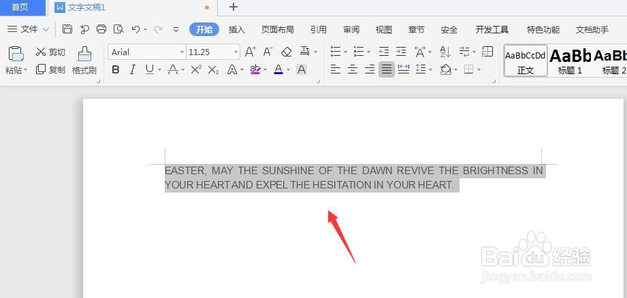Image resolution: width=627 pixels, height=298 pixels.
Task: Click the outlined A text effects icon
Action: (x=232, y=70)
